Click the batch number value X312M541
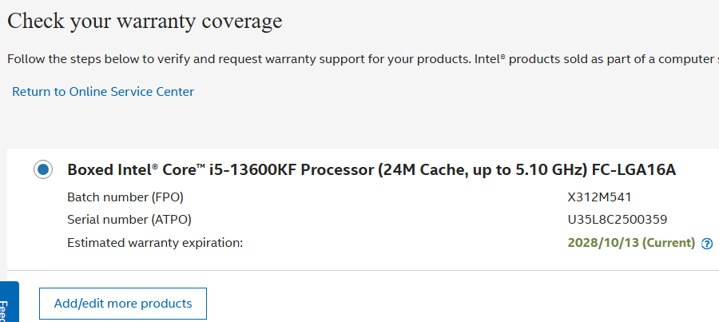This screenshot has height=322, width=719. pos(599,197)
